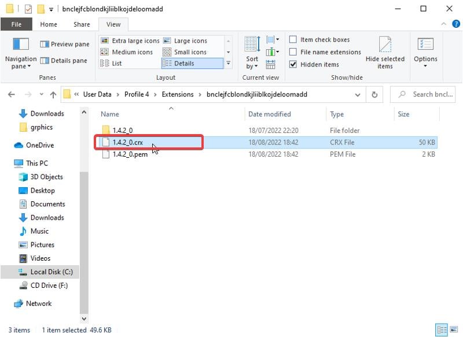
Task: Click User Data in address breadcrumb
Action: (97, 94)
